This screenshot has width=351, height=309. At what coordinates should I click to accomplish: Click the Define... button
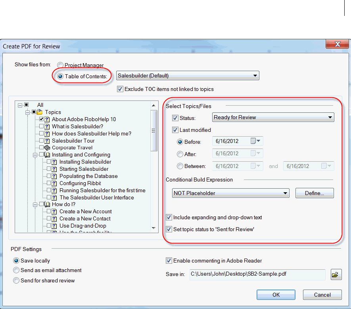(x=315, y=193)
